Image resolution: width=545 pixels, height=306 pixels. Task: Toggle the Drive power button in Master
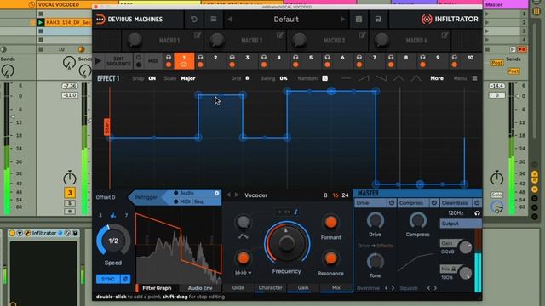click(x=392, y=202)
